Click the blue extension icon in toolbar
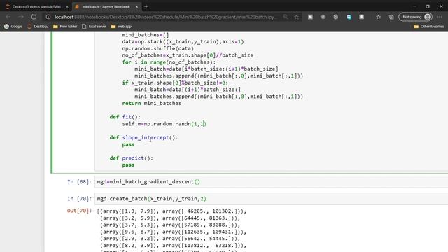Image resolution: width=448 pixels, height=252 pixels. click(x=349, y=17)
